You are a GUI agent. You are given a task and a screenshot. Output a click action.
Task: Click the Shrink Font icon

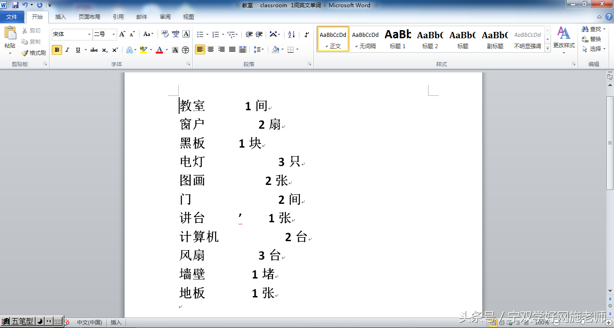[x=132, y=34]
